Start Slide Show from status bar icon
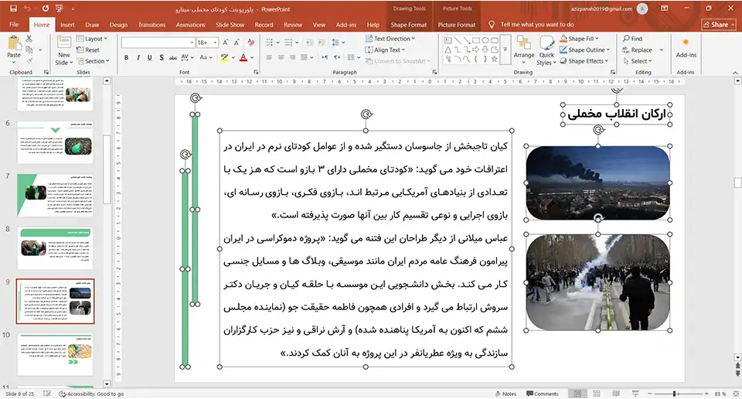The height and width of the screenshot is (399, 742). [635, 394]
